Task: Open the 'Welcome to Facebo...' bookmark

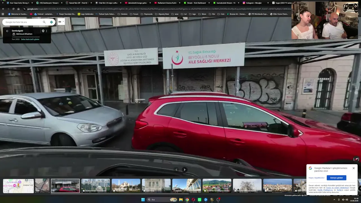Action: (x=18, y=14)
